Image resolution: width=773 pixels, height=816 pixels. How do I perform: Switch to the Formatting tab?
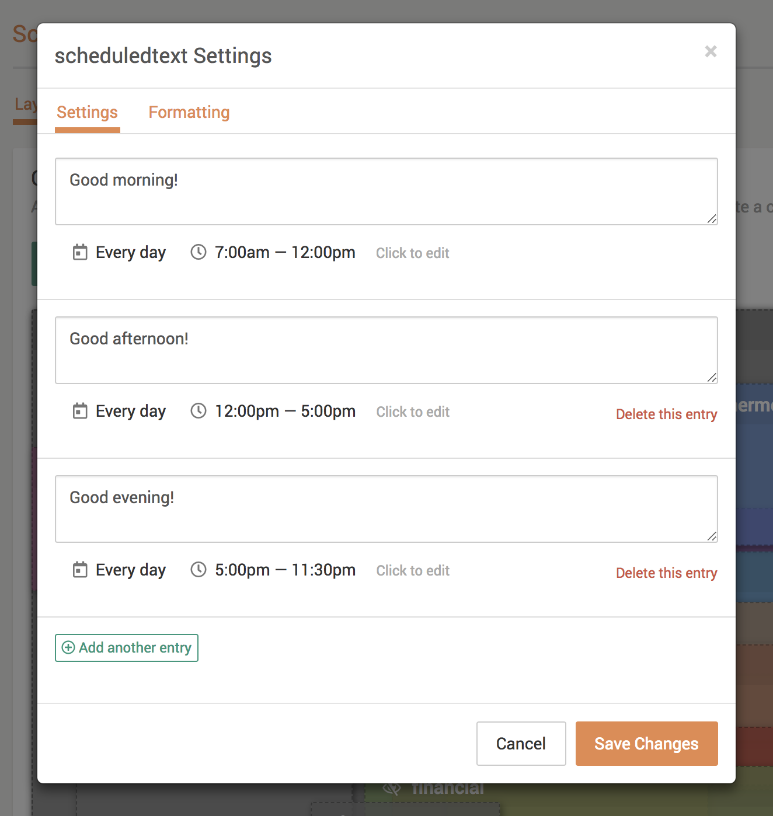coord(189,112)
